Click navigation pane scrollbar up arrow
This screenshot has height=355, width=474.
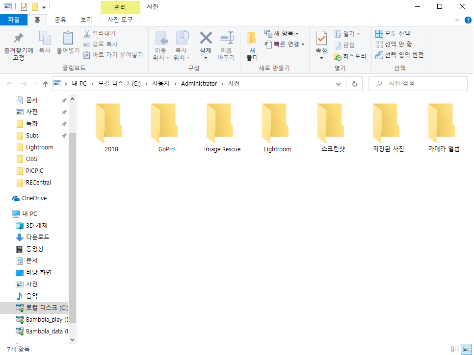point(72,99)
